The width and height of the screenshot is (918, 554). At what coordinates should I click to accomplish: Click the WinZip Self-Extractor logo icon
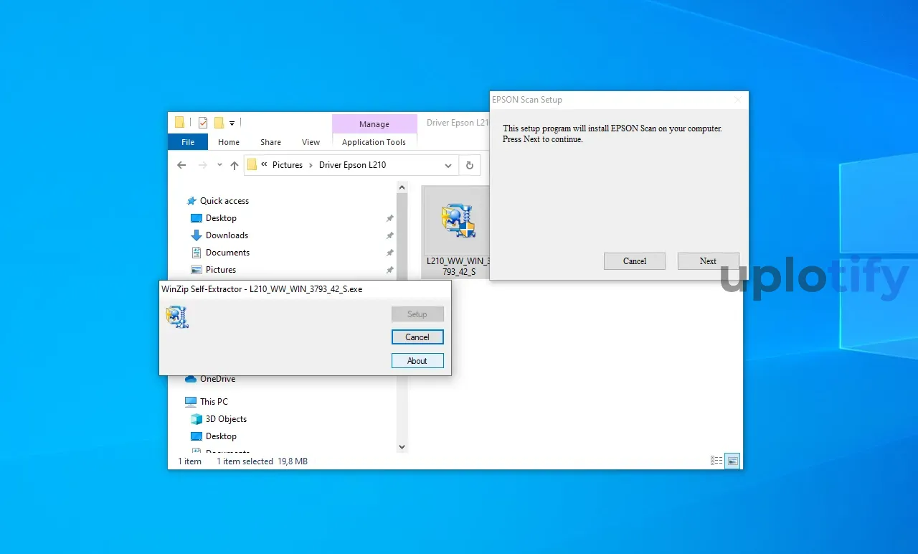pyautogui.click(x=176, y=316)
